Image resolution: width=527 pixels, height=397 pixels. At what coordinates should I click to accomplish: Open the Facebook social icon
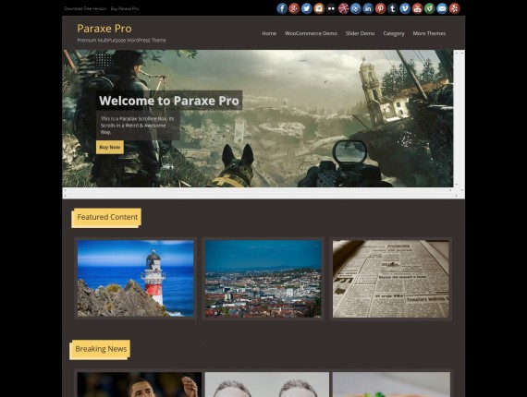point(282,8)
